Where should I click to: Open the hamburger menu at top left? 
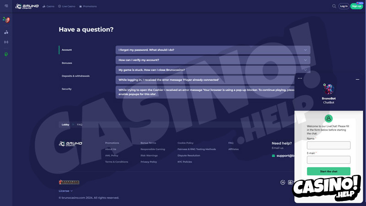(x=6, y=6)
